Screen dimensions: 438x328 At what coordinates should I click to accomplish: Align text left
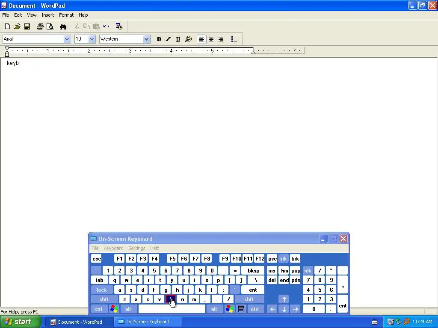click(x=201, y=39)
